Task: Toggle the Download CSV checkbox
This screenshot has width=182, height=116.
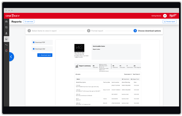Action: click(x=34, y=49)
